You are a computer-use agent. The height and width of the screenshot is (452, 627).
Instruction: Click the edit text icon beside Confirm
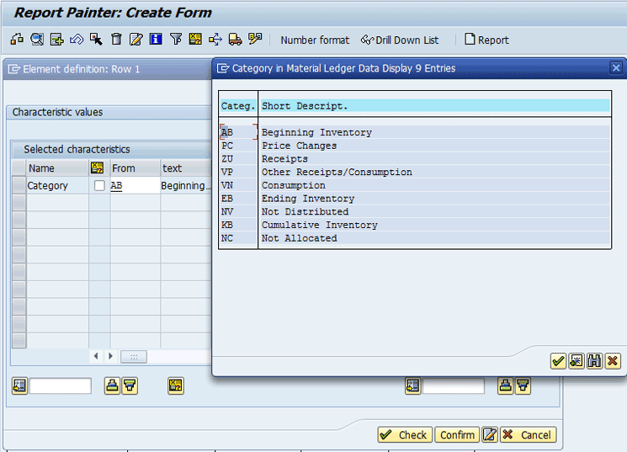pos(490,435)
